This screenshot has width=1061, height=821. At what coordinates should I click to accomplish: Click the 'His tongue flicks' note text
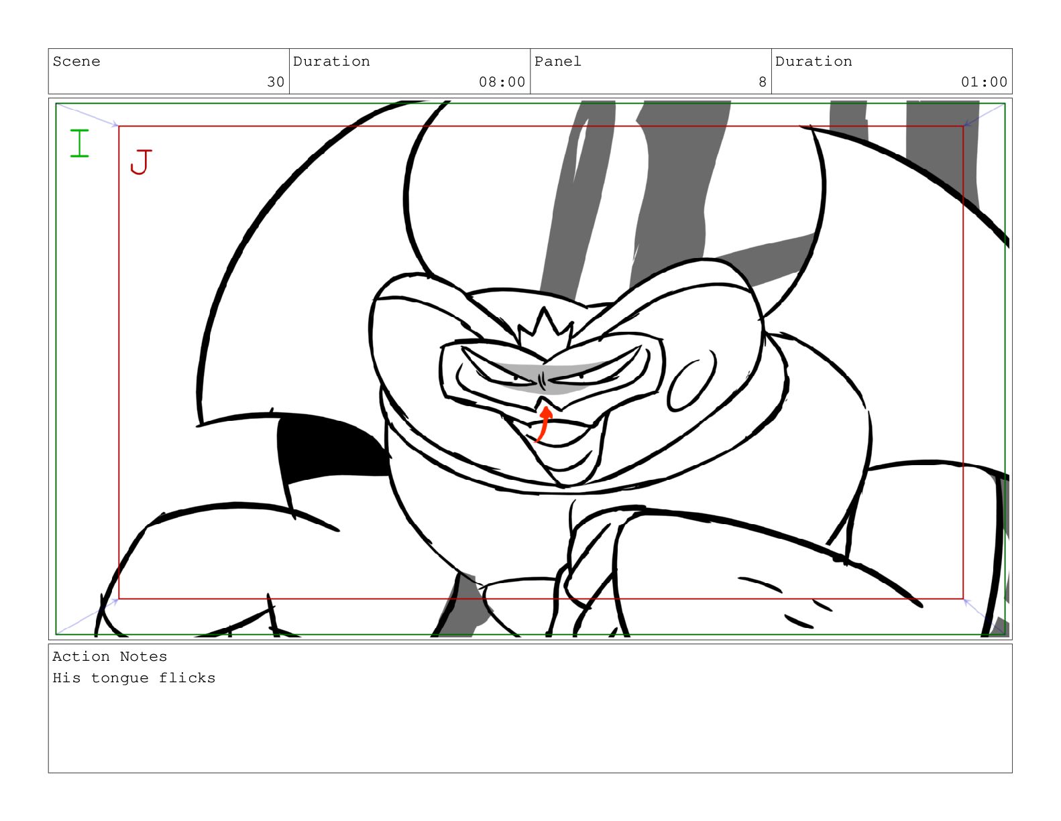pyautogui.click(x=134, y=678)
